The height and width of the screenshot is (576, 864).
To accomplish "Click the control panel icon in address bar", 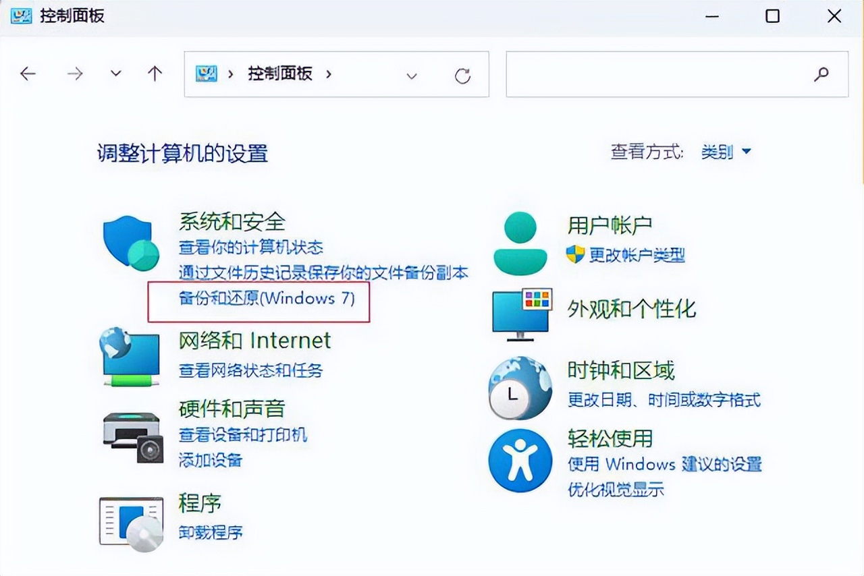I will (x=207, y=74).
